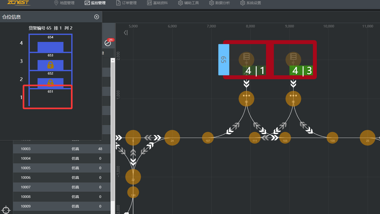The image size is (380, 214).
Task: Click the lock icon on slot 652
Action: pyautogui.click(x=51, y=83)
